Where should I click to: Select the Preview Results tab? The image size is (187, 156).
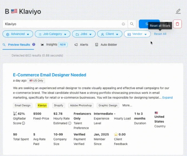coord(19,45)
